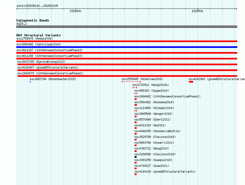Click nsv6011324 (Wu2021) label
The width and height of the screenshot is (245, 185).
click(150, 125)
